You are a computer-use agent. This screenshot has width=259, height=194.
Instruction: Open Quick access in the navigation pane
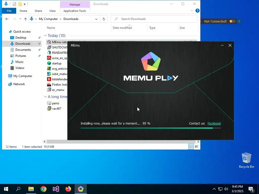pos(22,32)
